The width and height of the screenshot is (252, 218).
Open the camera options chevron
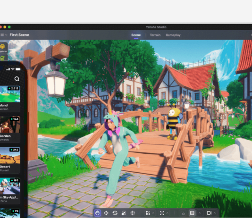[x=215, y=213]
